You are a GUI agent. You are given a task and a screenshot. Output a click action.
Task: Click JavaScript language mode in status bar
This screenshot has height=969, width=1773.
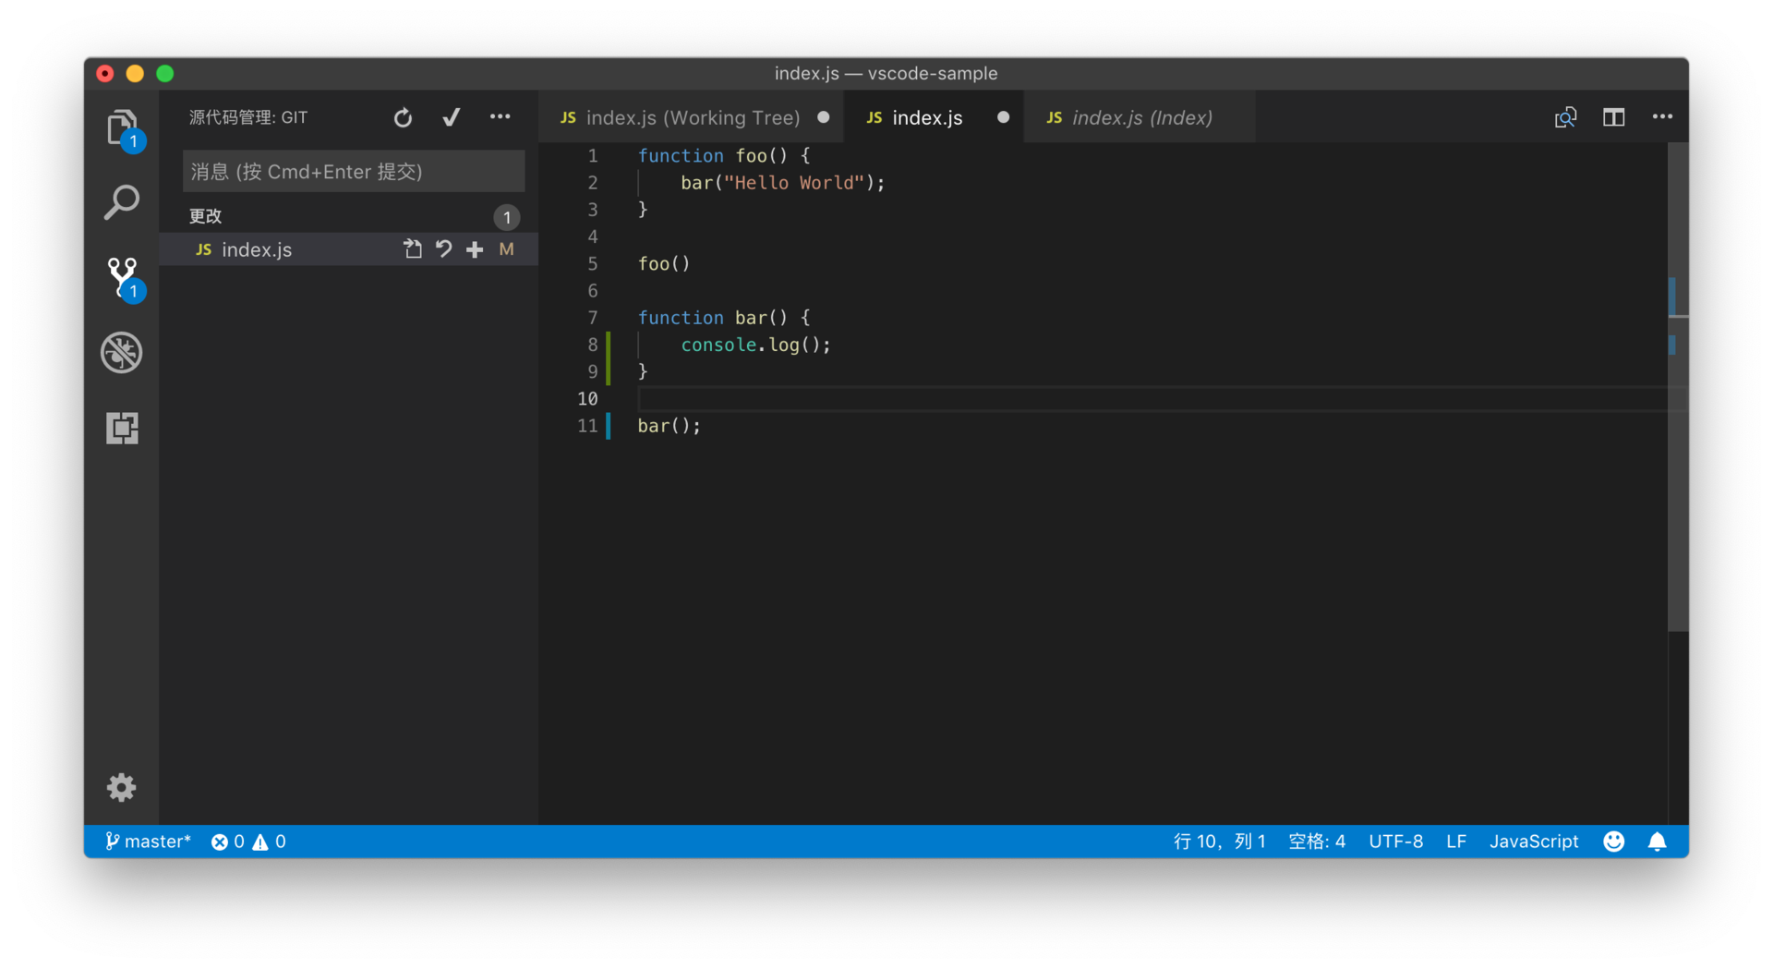pyautogui.click(x=1534, y=842)
